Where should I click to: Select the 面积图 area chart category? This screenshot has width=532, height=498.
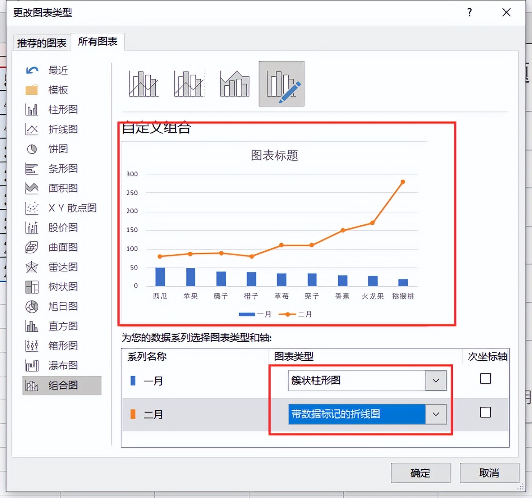(x=63, y=188)
